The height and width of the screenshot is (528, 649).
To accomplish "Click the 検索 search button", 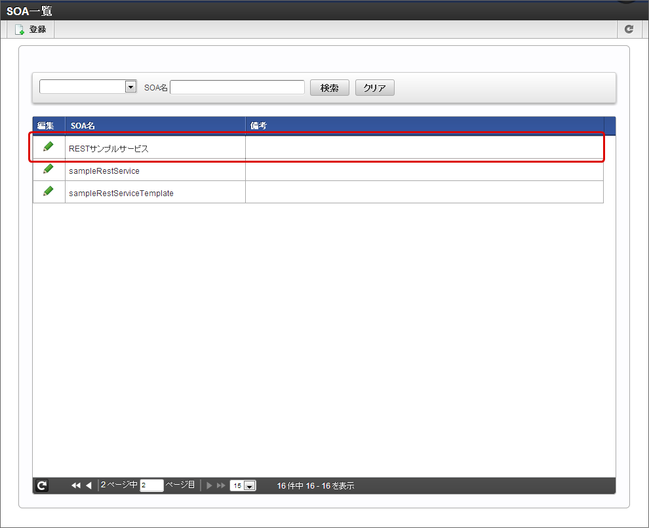I will click(x=330, y=88).
